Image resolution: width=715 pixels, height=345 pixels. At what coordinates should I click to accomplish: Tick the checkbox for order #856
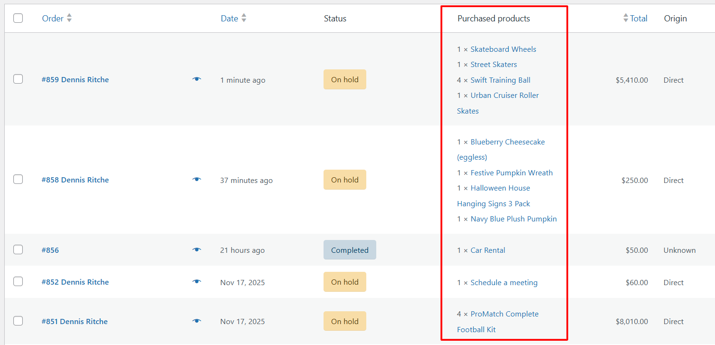pos(18,249)
